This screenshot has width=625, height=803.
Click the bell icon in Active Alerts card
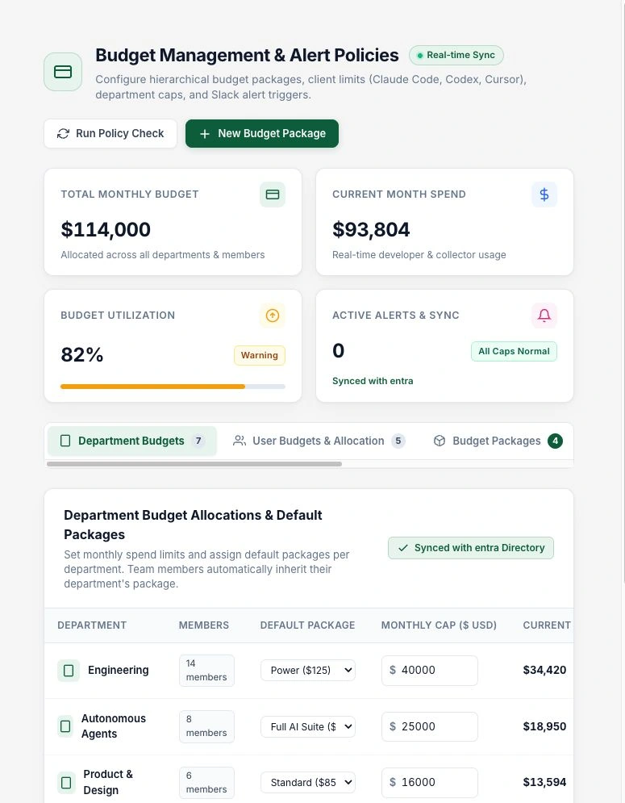[x=544, y=316]
